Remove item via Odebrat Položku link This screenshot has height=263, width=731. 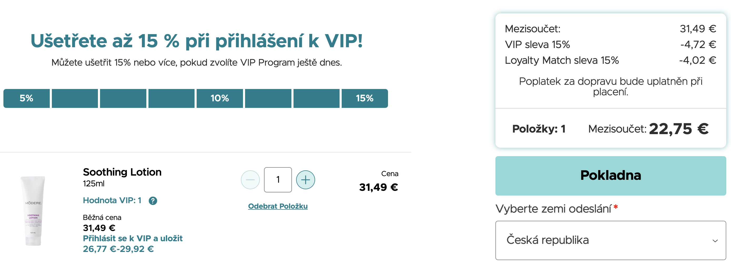pyautogui.click(x=277, y=206)
